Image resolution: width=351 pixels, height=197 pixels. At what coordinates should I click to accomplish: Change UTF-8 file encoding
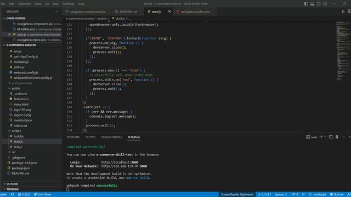point(295,194)
